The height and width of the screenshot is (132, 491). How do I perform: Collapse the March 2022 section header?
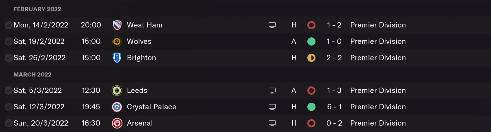click(x=32, y=74)
